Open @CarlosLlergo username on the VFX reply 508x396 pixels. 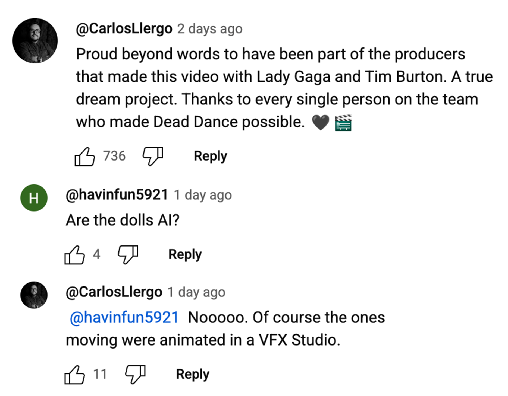click(114, 292)
